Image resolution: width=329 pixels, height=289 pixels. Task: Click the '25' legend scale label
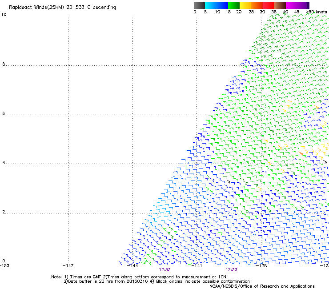click(251, 12)
